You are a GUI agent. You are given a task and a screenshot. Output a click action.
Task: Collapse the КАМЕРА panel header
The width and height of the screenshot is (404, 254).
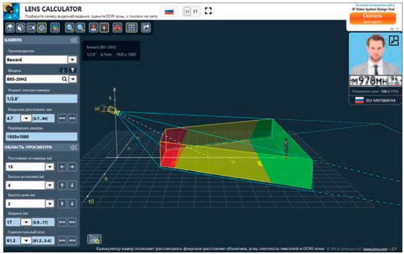tap(41, 40)
